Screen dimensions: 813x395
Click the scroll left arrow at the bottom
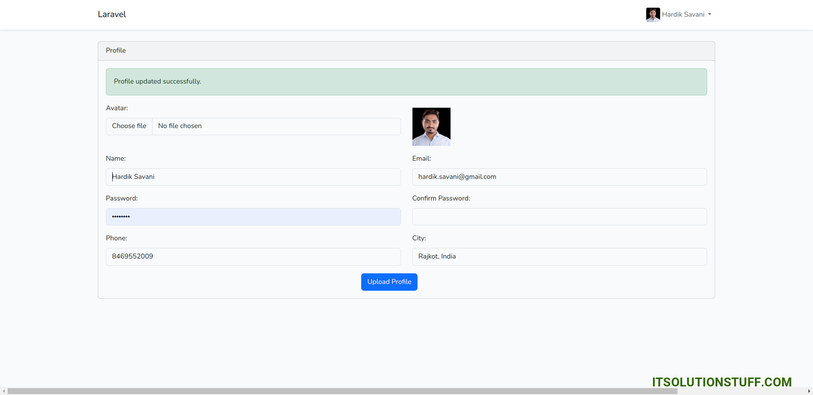click(x=4, y=391)
